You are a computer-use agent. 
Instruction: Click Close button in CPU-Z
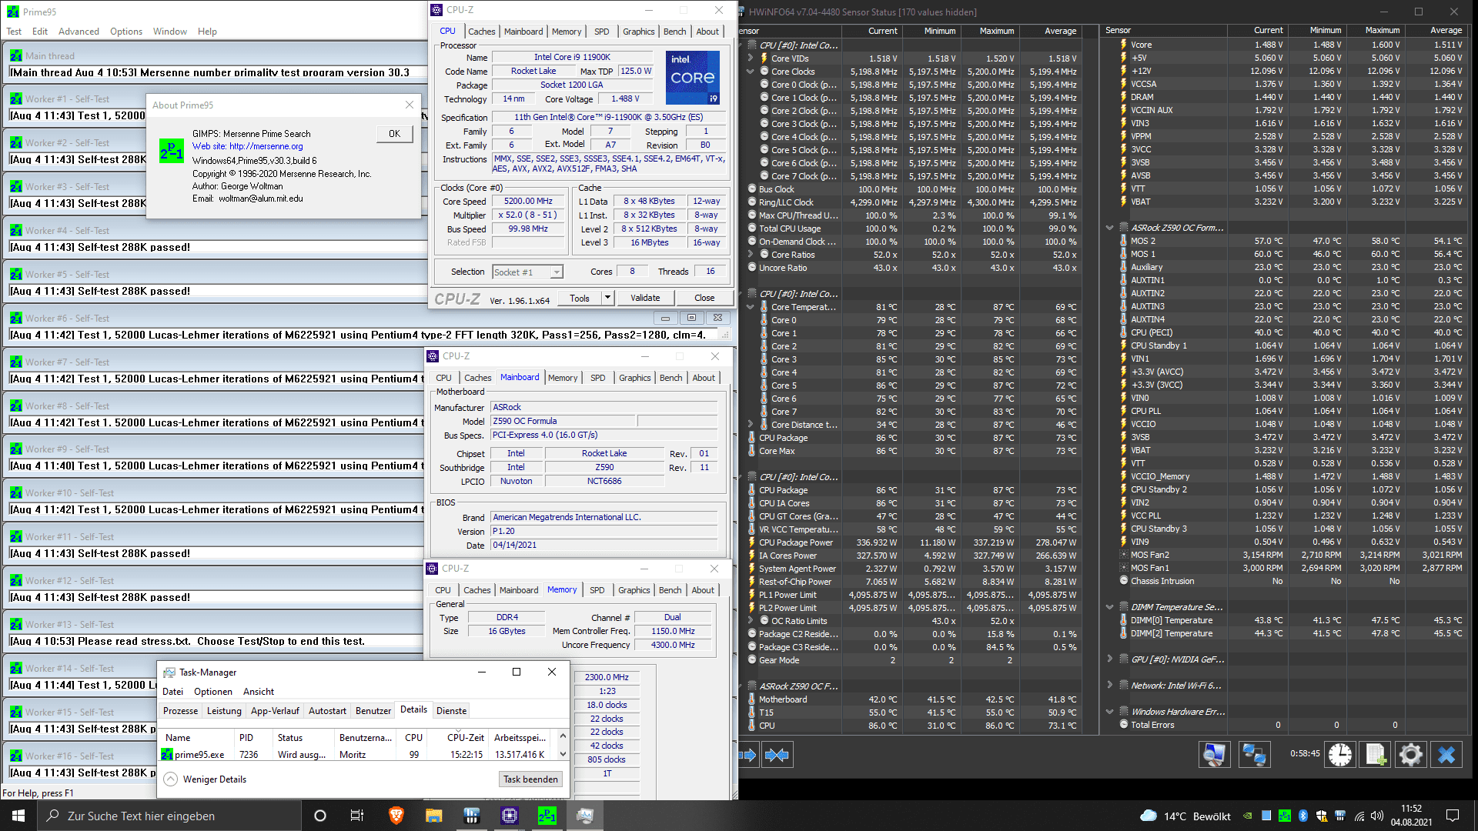[704, 298]
